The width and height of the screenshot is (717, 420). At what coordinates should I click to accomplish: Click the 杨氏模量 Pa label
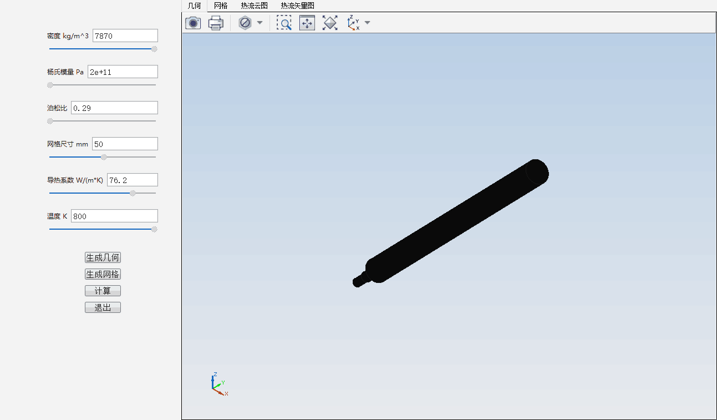[65, 72]
